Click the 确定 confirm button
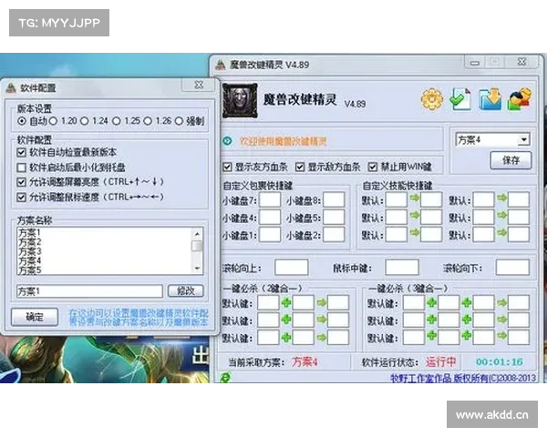The image size is (547, 437). coord(35,317)
